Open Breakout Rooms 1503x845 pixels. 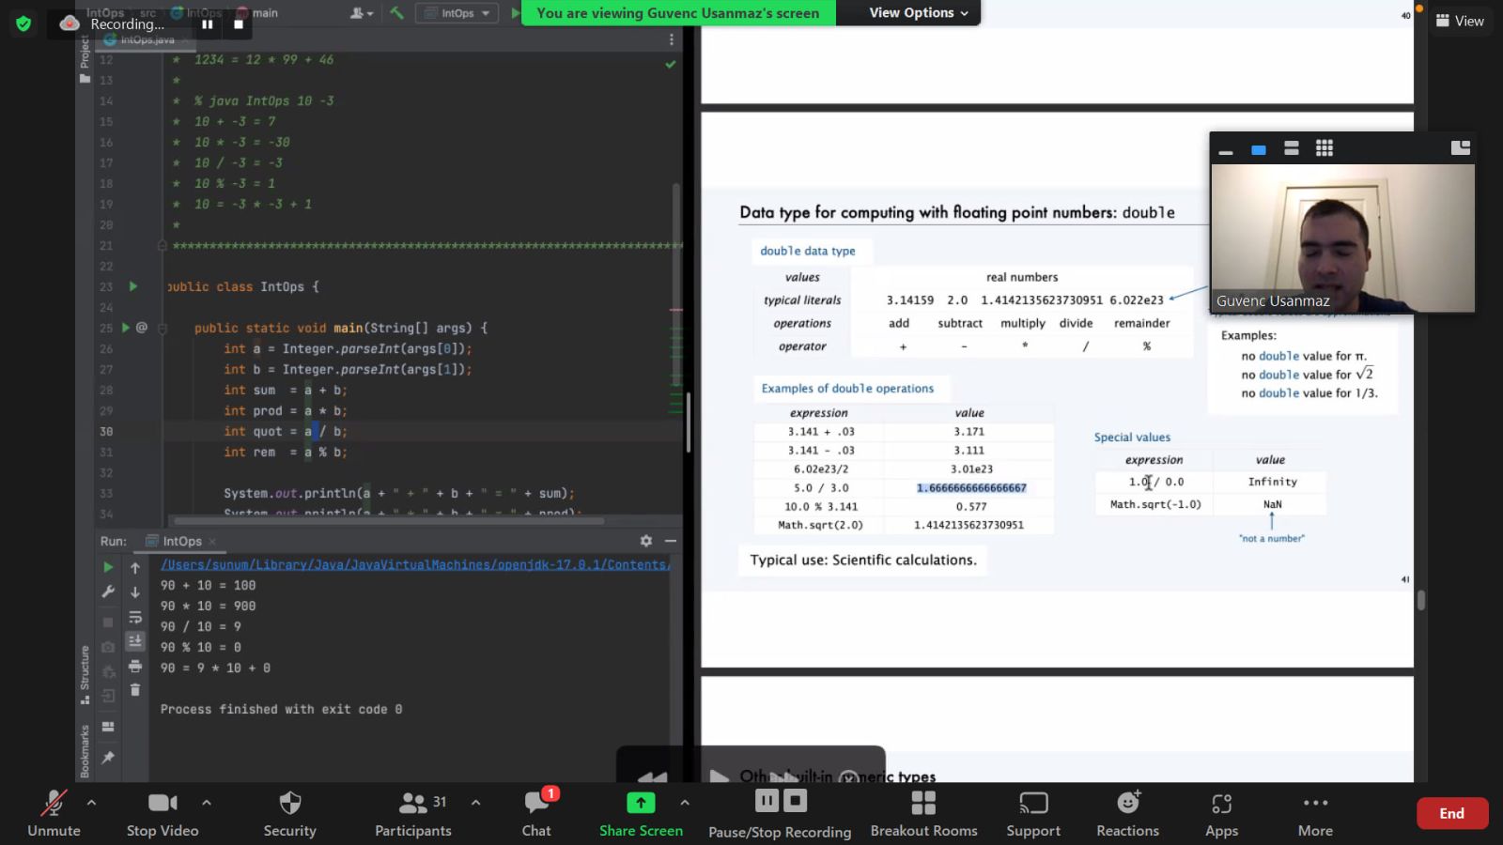(923, 804)
